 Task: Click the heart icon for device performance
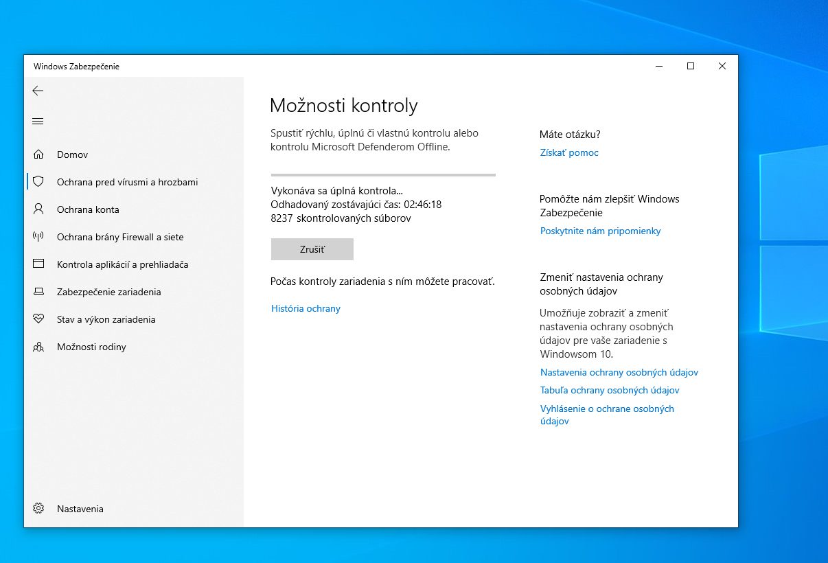[x=38, y=319]
